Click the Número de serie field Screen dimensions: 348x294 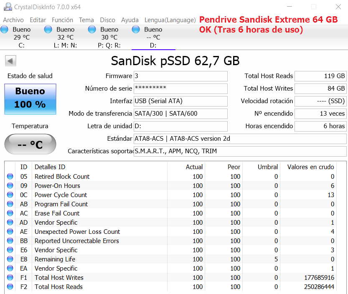(180, 89)
